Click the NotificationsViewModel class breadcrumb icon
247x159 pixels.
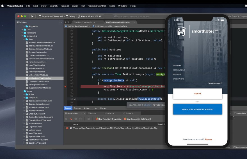pos(66,26)
